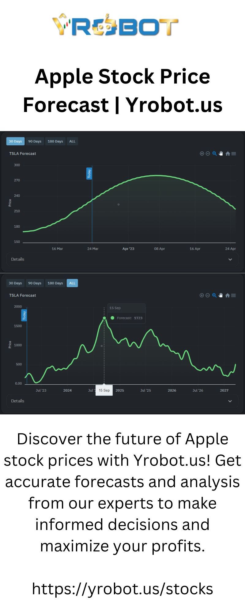Image resolution: width=245 pixels, height=612 pixels.
Task: Click zoom-out icon on upper TSLA chart
Action: pos(208,154)
